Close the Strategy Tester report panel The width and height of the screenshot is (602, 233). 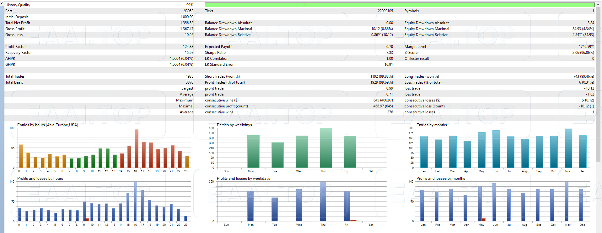[2, 3]
